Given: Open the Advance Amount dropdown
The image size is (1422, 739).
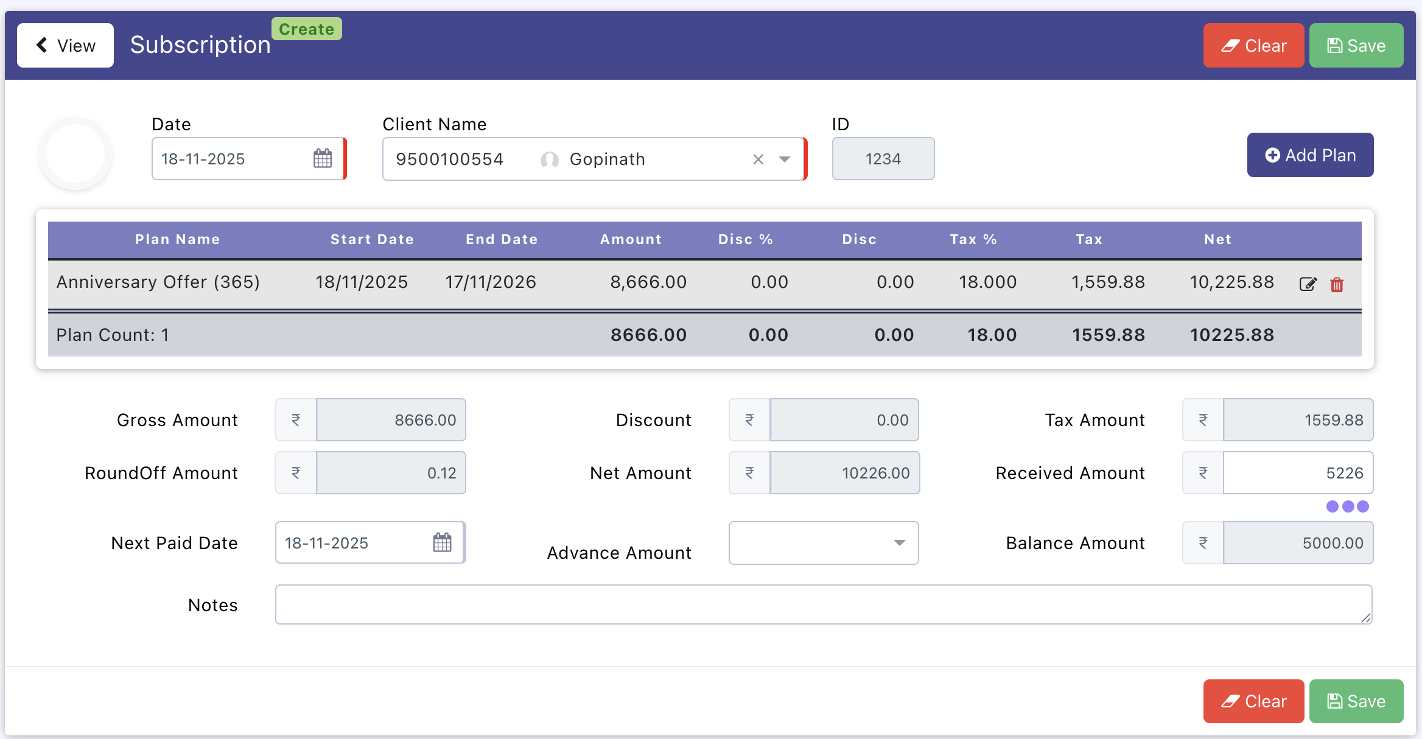Looking at the screenshot, I should 823,543.
